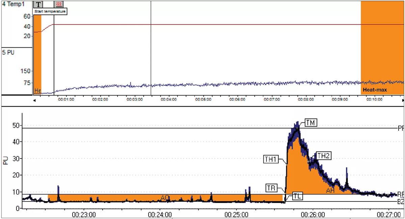
Task: Click the red heating marker icon
Action: (59, 4)
